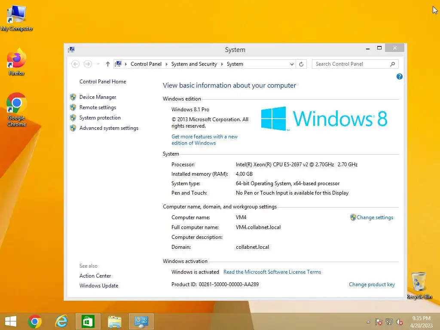Select the Product ID value
440x330 pixels.
(229, 284)
